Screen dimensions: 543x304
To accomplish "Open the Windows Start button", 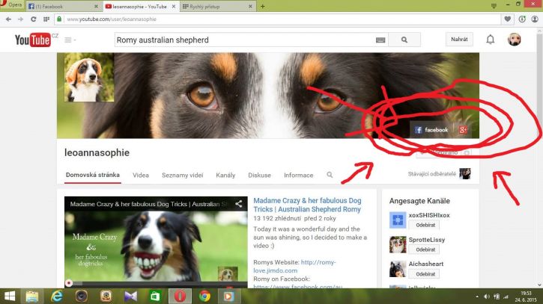I will (x=9, y=296).
